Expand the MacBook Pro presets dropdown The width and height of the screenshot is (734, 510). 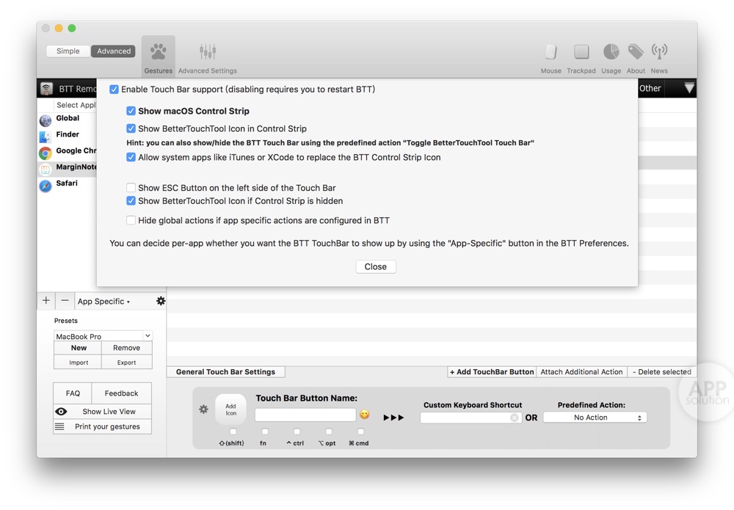coord(103,336)
